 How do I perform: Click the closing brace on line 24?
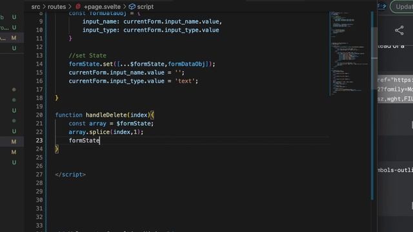[x=57, y=149]
